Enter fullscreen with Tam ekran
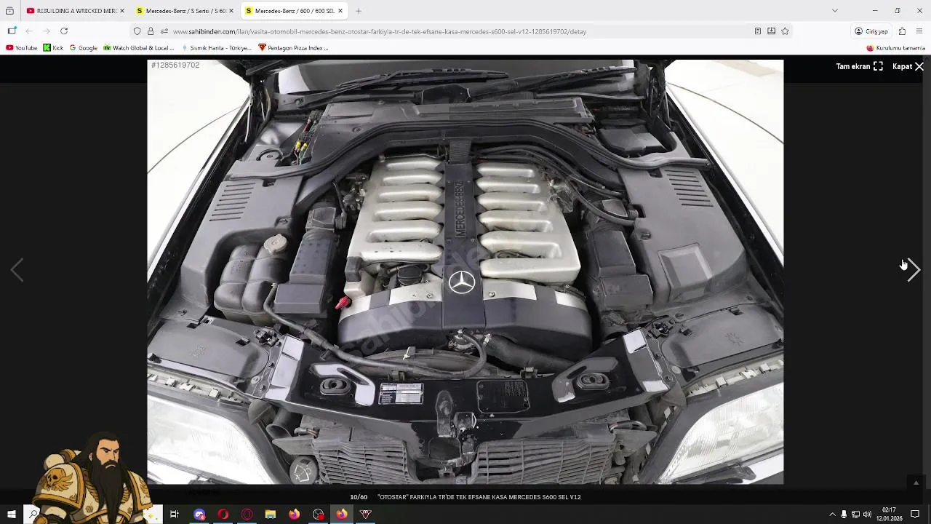 tap(859, 66)
